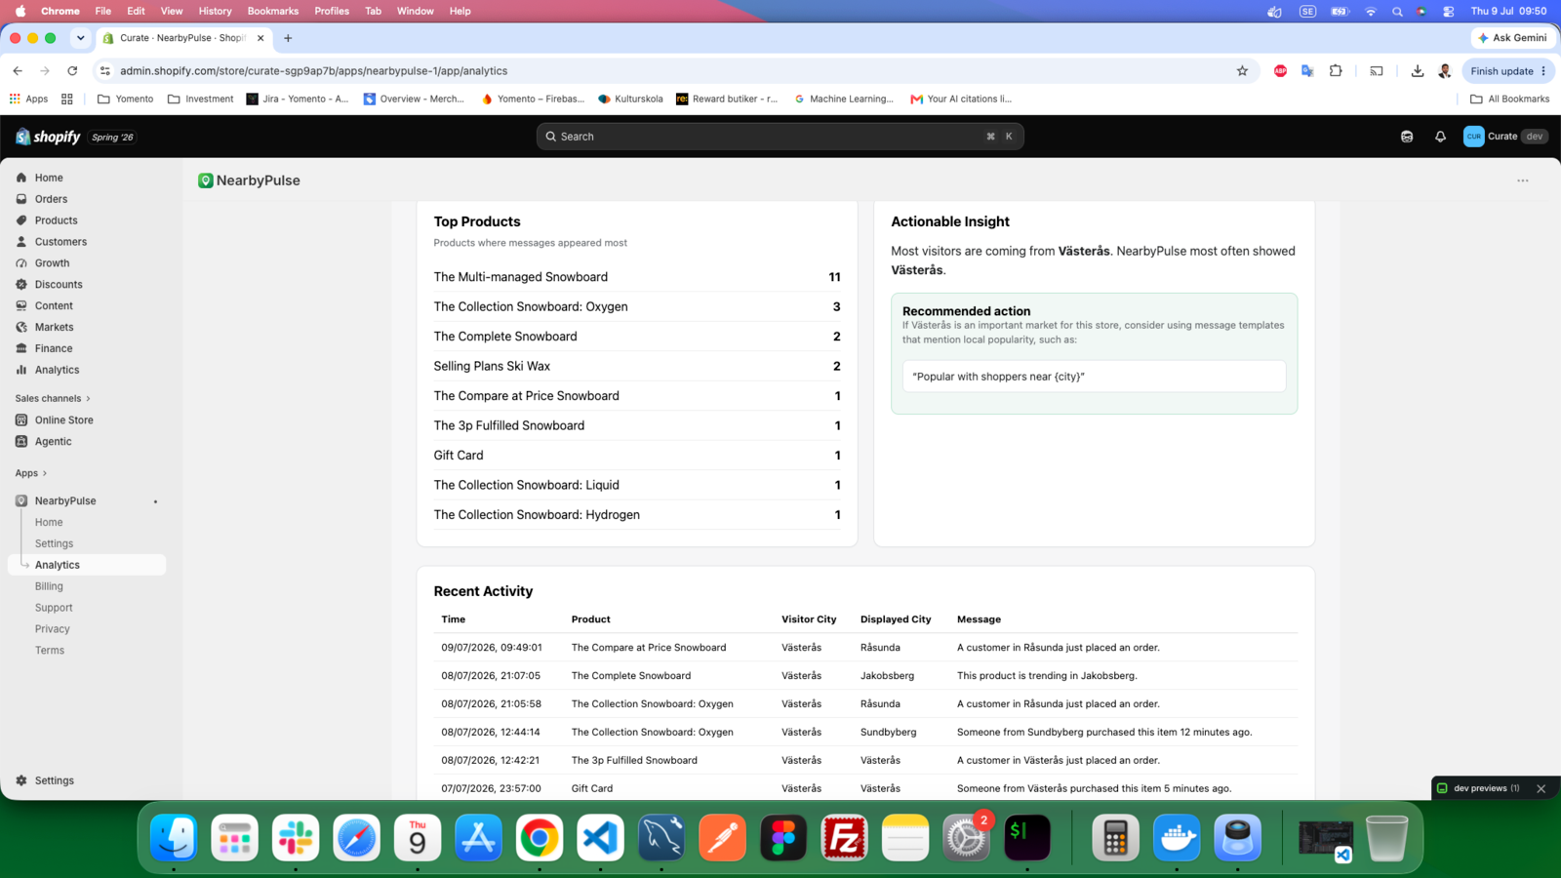Open the three-dot menu next to Finish update

(x=1543, y=71)
